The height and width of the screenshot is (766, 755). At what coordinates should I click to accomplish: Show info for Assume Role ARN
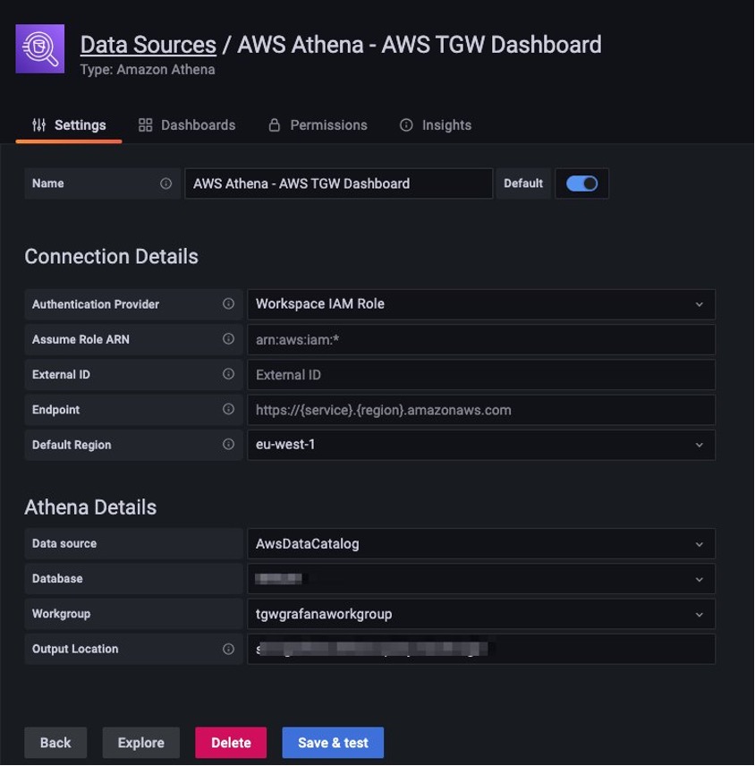click(x=228, y=339)
